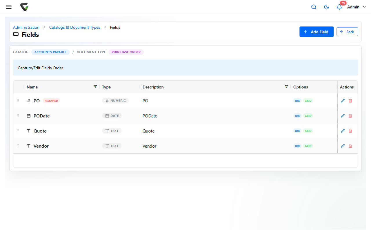Image resolution: width=371 pixels, height=232 pixels.
Task: Click the Back button
Action: tap(347, 32)
